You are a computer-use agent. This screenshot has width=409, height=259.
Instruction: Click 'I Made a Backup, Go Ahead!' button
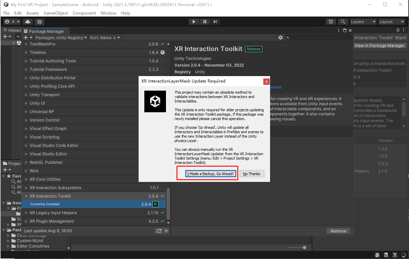(x=211, y=174)
